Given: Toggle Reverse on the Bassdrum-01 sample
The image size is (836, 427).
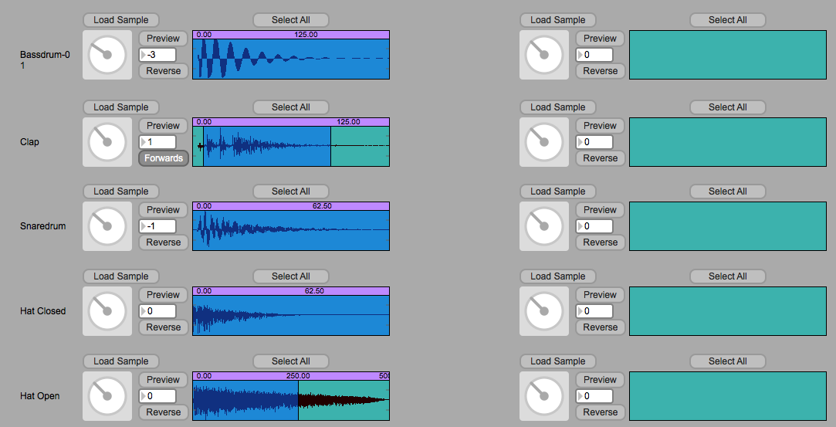Looking at the screenshot, I should click(163, 71).
